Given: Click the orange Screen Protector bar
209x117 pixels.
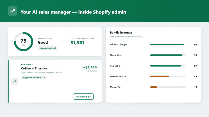Looking at the screenshot, I should [x=160, y=76].
